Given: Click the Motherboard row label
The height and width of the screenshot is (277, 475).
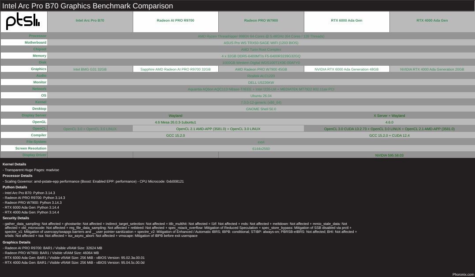Looking at the screenshot, I should [35, 43].
